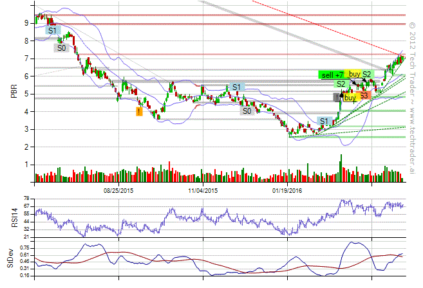Click the tallest green volume bar
The height and width of the screenshot is (288, 423).
[x=341, y=168]
